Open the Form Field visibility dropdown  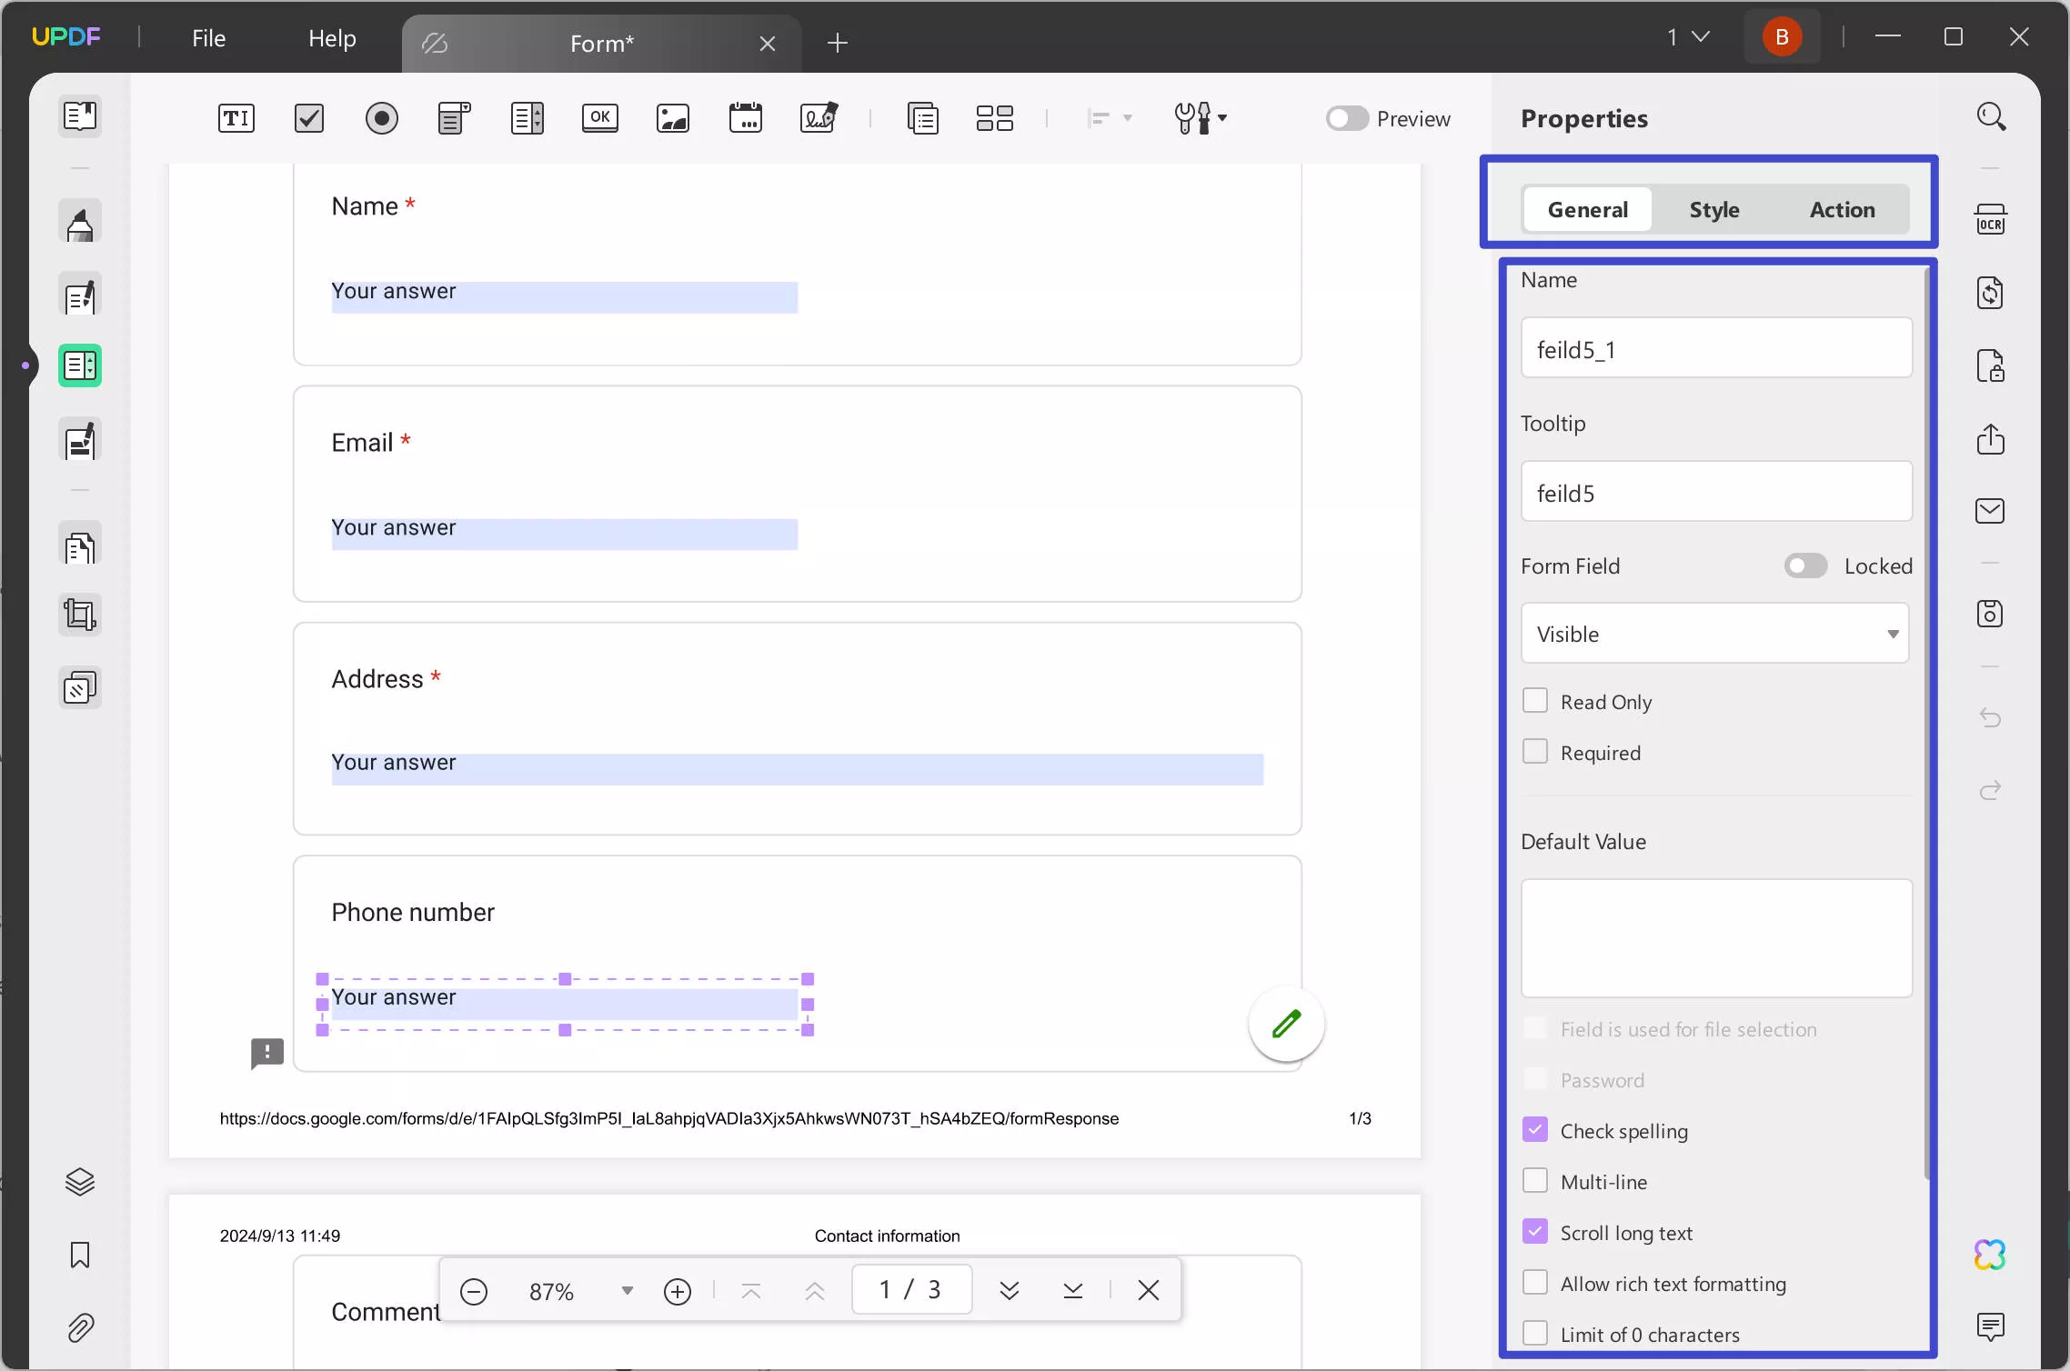pyautogui.click(x=1715, y=634)
